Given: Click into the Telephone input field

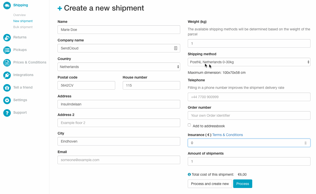Looking at the screenshot, I should pos(249,97).
